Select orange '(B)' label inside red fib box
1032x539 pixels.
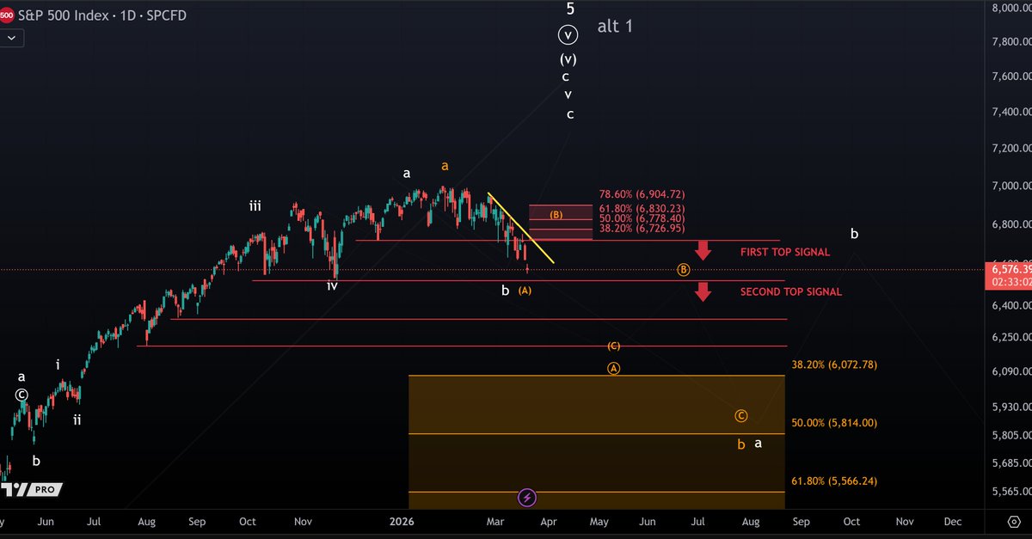tap(556, 215)
